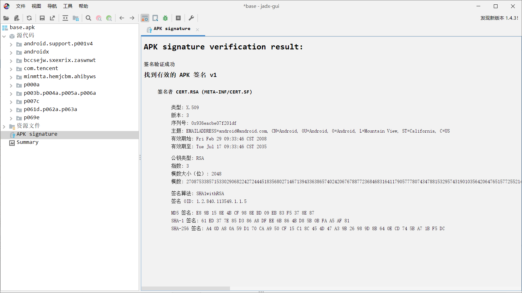Open class search with the red magnifier icon
This screenshot has height=293, width=522.
click(99, 18)
